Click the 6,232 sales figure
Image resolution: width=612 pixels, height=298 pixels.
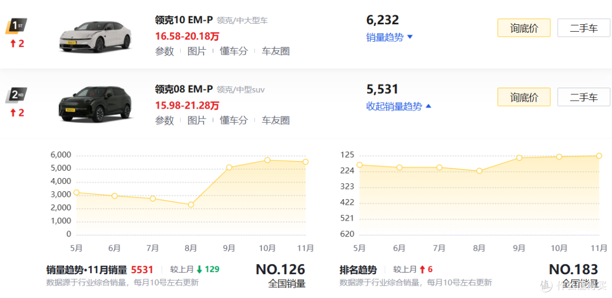point(382,20)
